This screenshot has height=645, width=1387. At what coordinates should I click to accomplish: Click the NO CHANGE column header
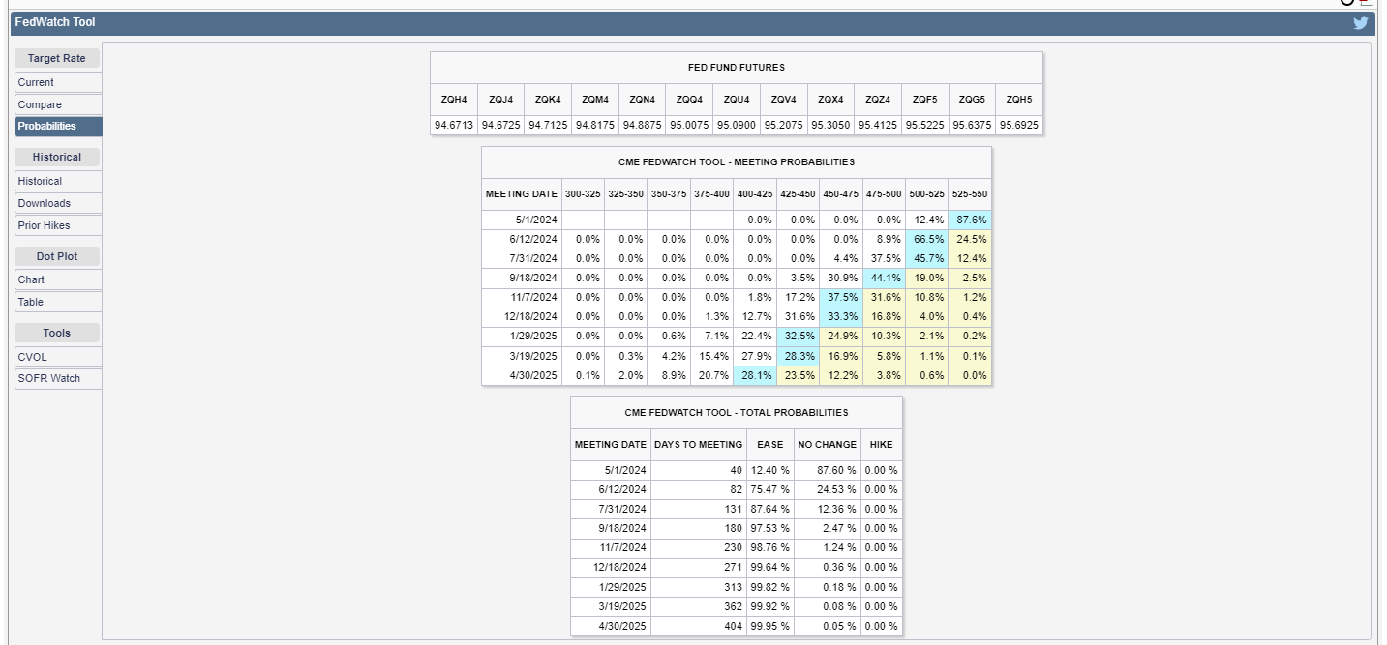coord(828,445)
